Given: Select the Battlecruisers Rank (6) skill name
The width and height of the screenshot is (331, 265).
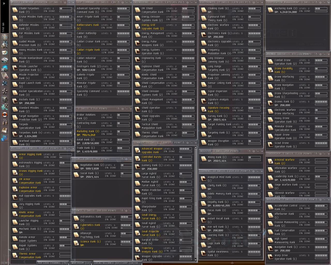Looking at the screenshot, I should point(88,27).
